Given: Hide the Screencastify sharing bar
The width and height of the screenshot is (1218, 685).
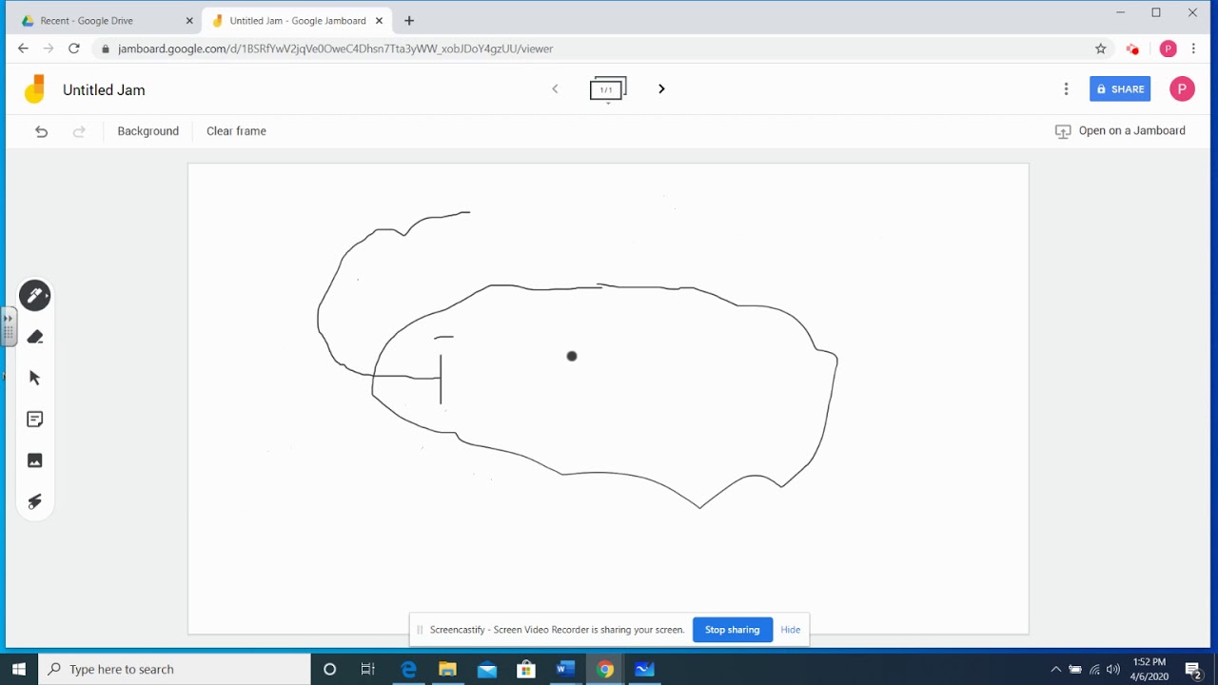Looking at the screenshot, I should point(791,630).
